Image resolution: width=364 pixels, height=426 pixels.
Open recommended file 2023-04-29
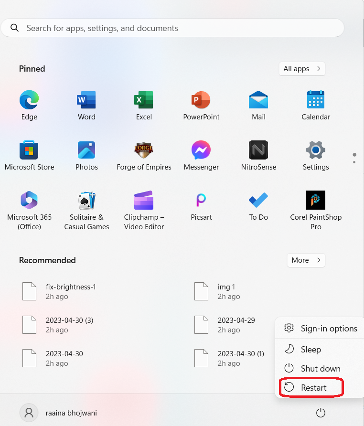225,325
